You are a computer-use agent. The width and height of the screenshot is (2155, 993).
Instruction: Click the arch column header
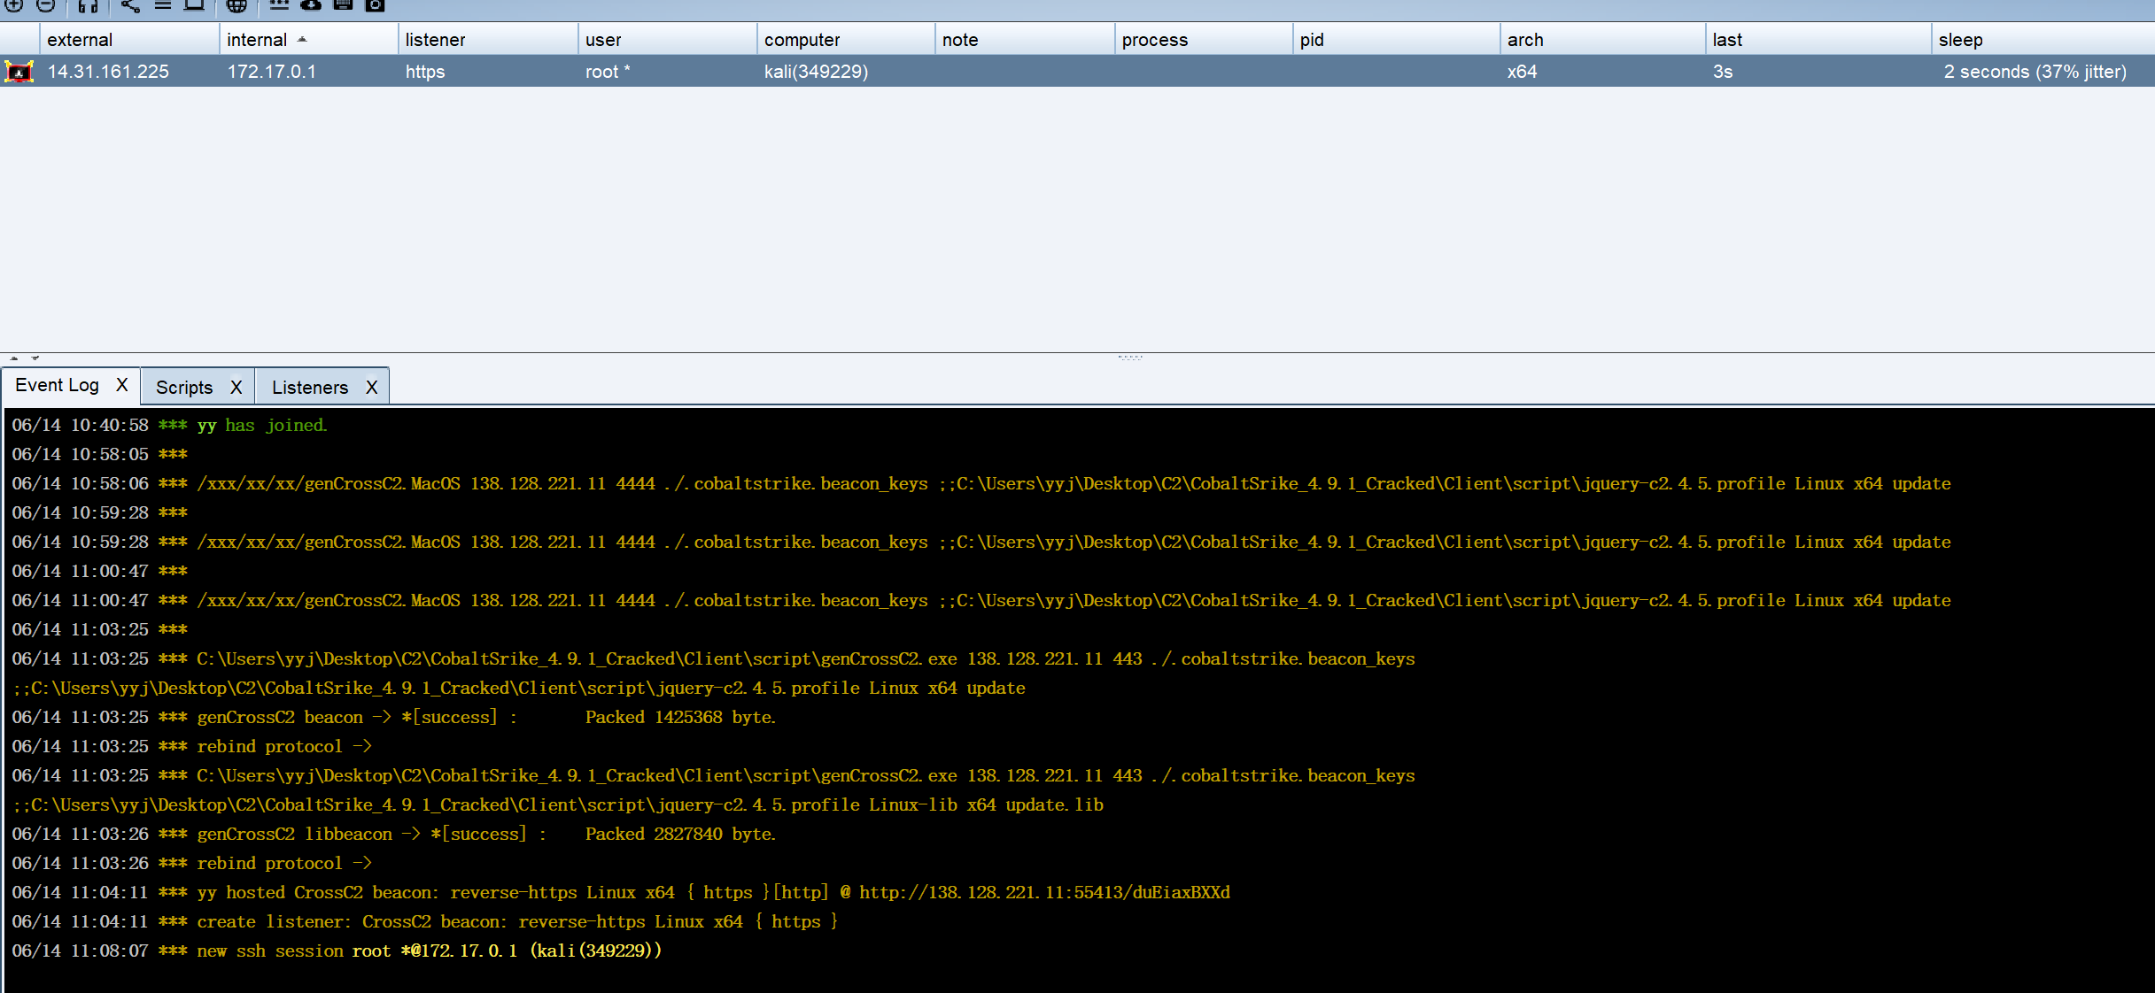point(1603,40)
